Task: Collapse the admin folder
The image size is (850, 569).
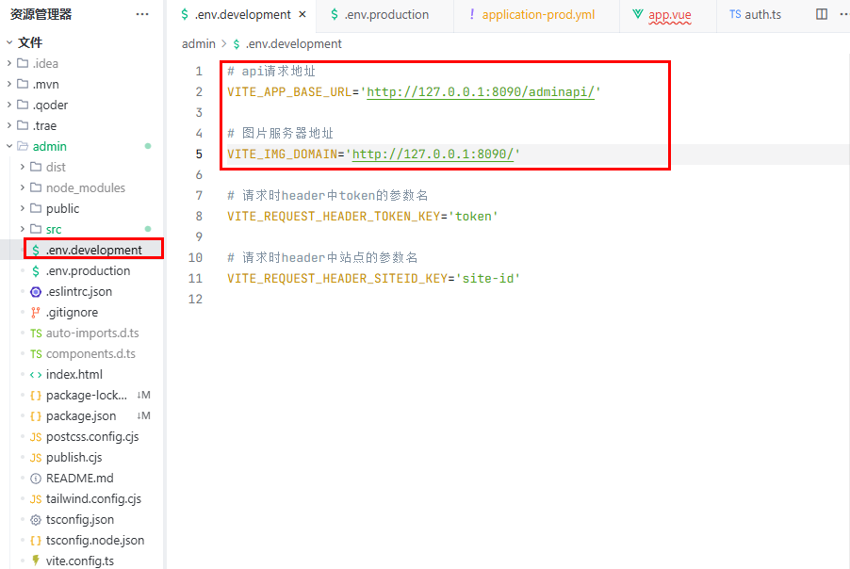Action: point(49,146)
